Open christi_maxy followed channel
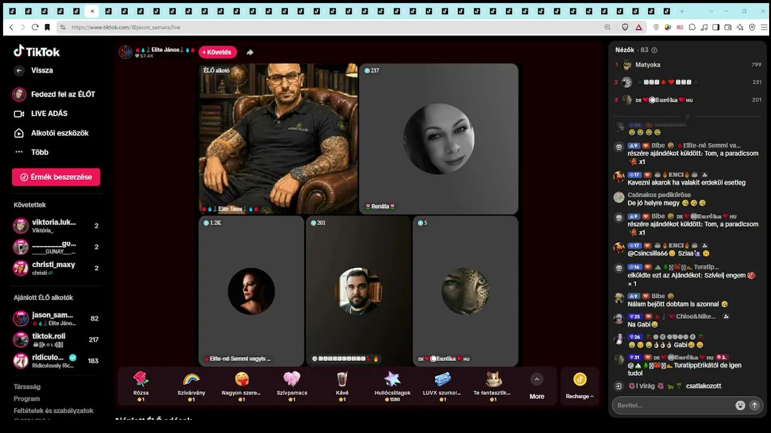This screenshot has width=771, height=433. (x=55, y=268)
